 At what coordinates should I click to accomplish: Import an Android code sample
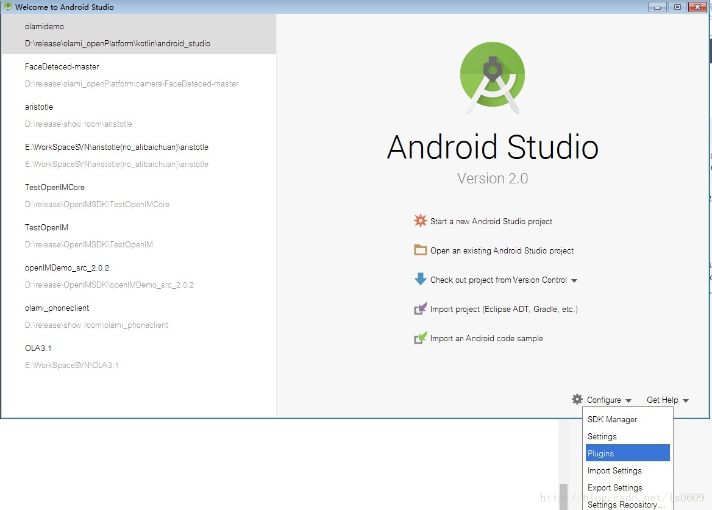point(486,338)
